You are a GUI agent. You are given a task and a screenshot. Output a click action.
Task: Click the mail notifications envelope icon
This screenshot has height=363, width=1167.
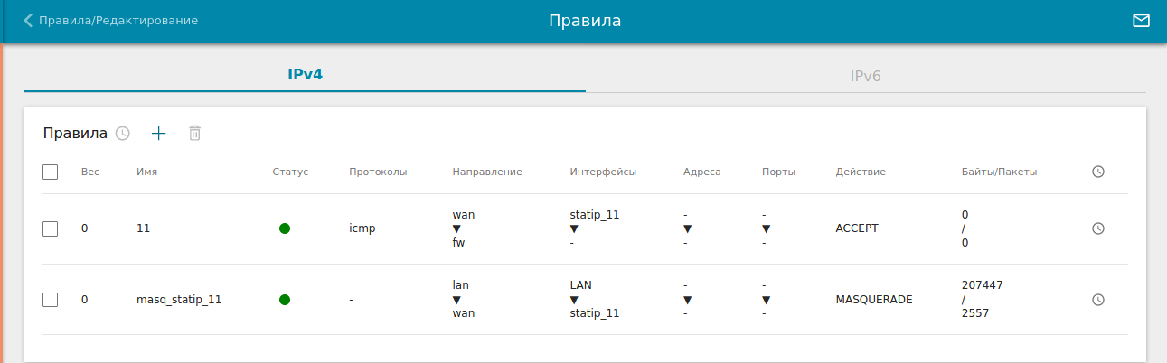click(1141, 20)
